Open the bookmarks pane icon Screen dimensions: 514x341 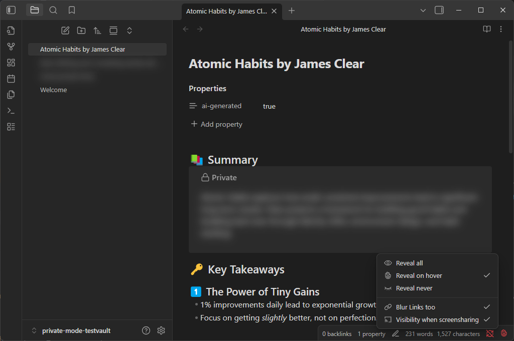(x=71, y=10)
